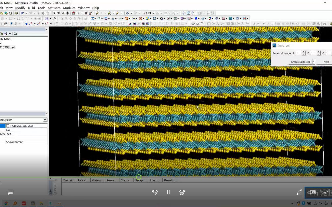
Task: Increase Supercell range A with up arrow
Action: click(304, 52)
